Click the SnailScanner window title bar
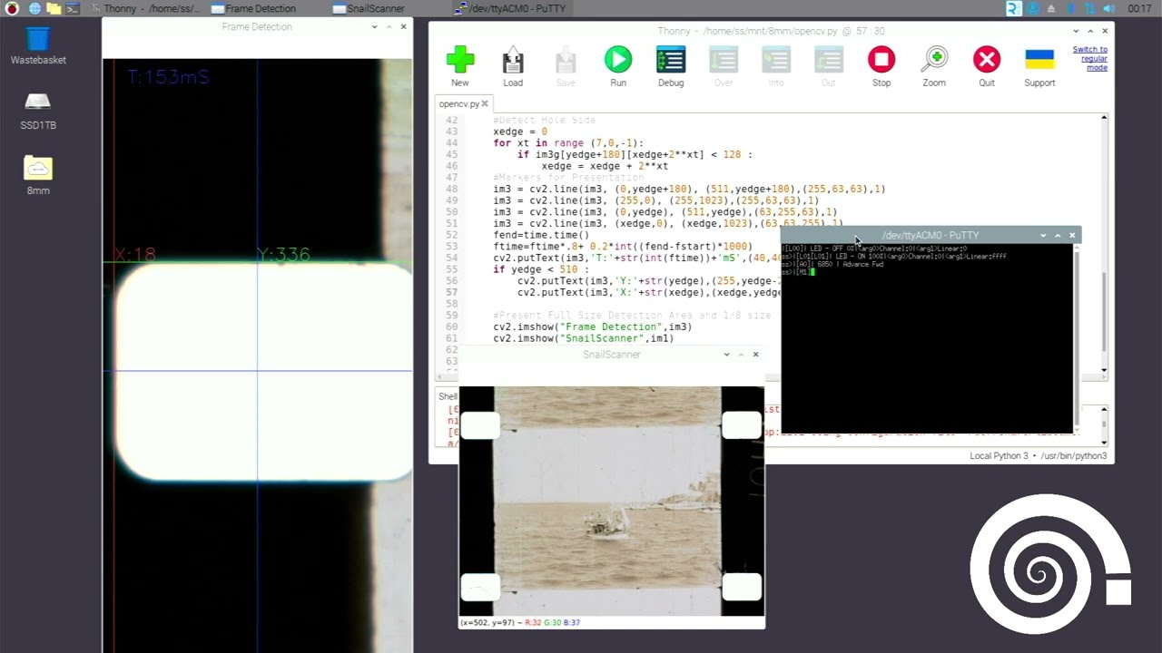The height and width of the screenshot is (653, 1162). pyautogui.click(x=612, y=355)
